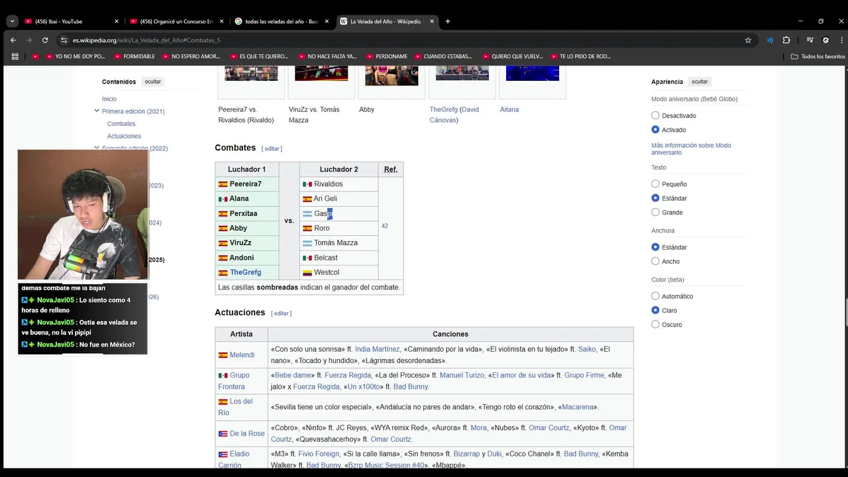Click the Colombian flag beside Westcol
Screen dimensions: 848x477
point(307,272)
